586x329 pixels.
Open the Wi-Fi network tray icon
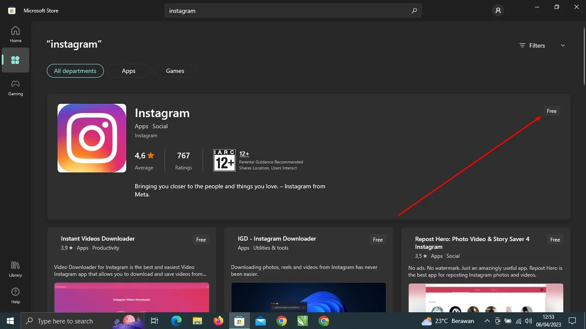519,321
